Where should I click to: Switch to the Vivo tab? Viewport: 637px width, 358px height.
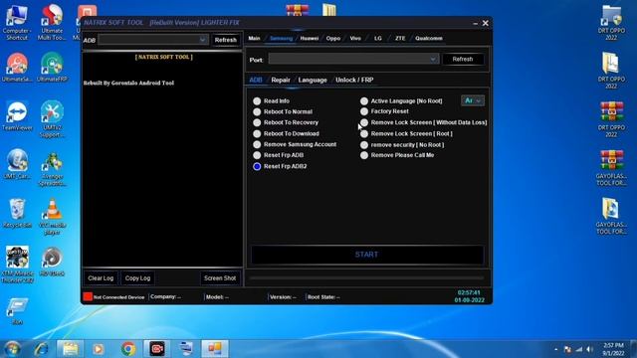click(x=355, y=38)
